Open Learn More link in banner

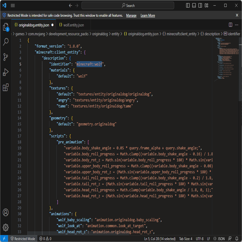pyautogui.click(x=148, y=15)
